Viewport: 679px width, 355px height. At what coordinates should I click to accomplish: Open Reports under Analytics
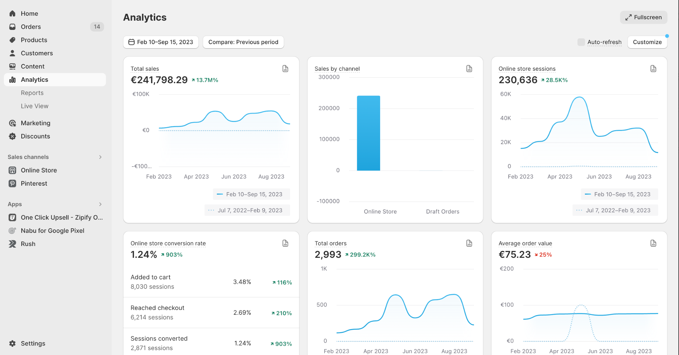click(32, 93)
